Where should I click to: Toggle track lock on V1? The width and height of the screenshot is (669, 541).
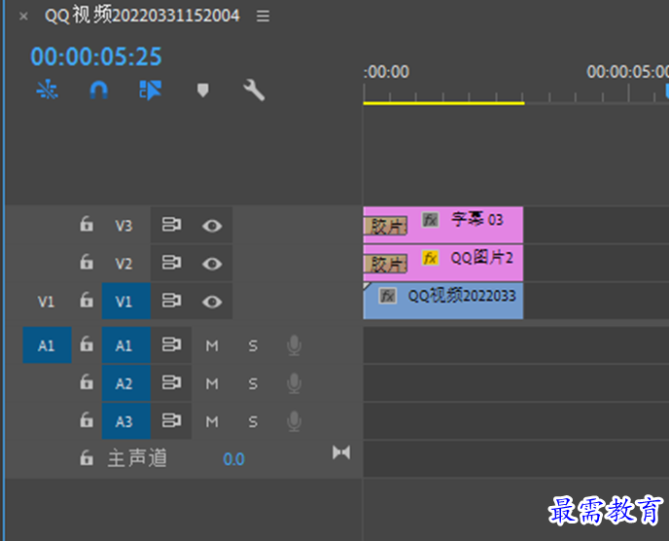(x=87, y=300)
